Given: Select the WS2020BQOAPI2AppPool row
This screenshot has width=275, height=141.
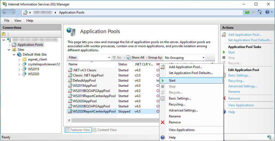Looking at the screenshot, I should pyautogui.click(x=113, y=106).
